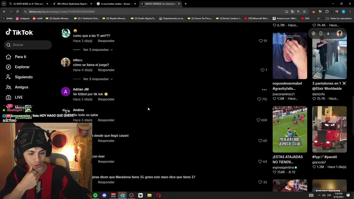The image size is (354, 199).
Task: Open the 'Todos los marcadores' folder
Action: click(x=339, y=19)
